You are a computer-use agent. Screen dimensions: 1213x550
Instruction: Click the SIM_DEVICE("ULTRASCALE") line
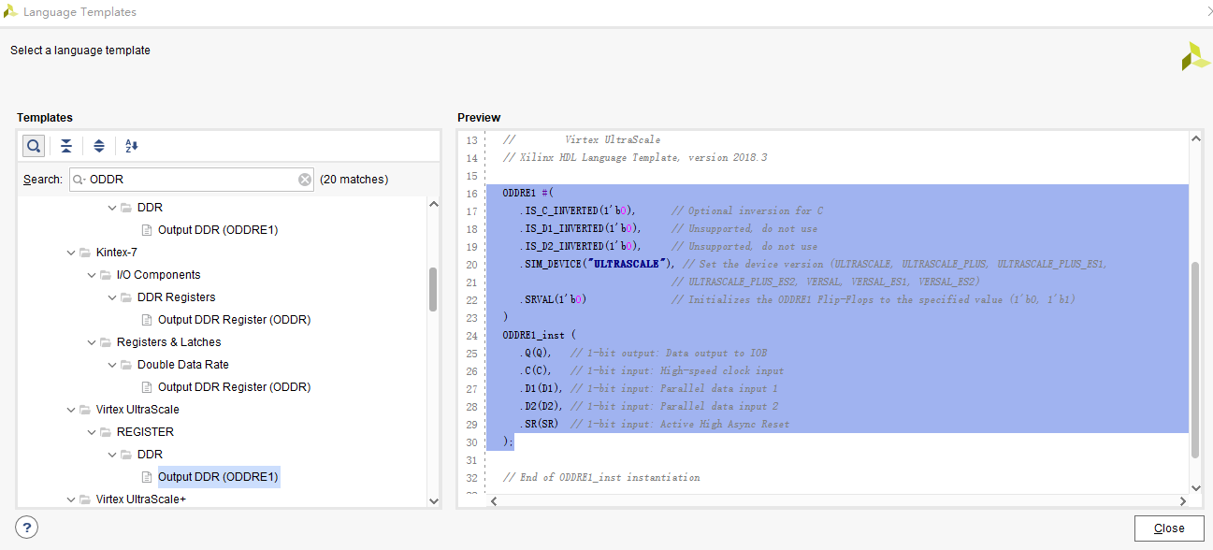599,264
